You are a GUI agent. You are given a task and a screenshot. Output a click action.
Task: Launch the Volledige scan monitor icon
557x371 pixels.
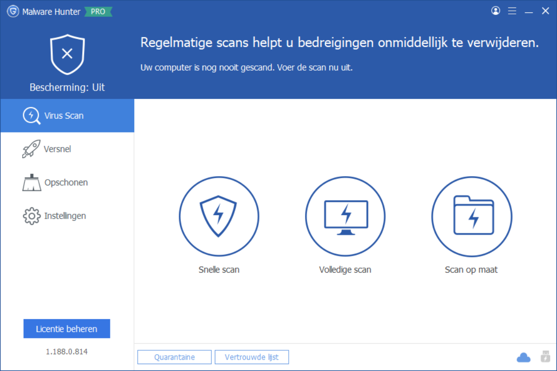tap(345, 216)
